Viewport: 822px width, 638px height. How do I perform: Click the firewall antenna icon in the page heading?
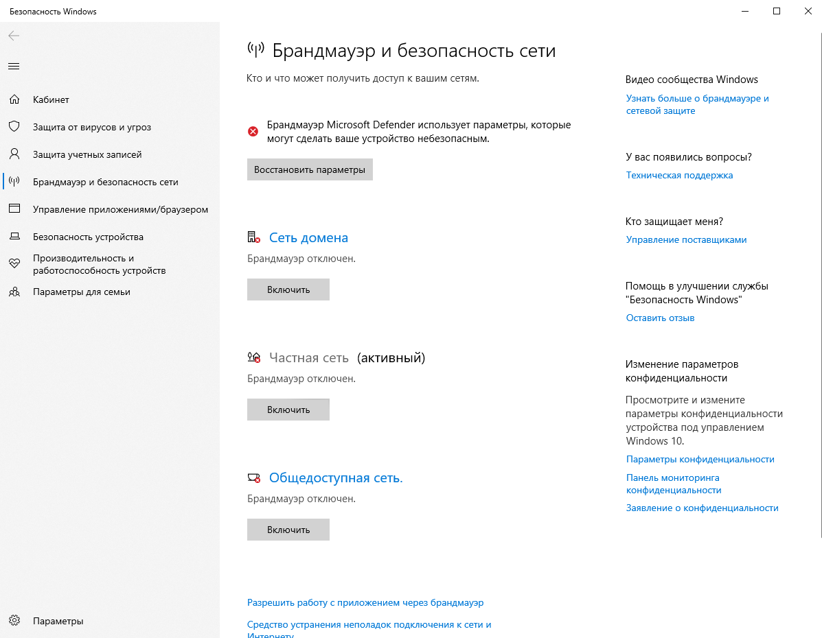[256, 50]
